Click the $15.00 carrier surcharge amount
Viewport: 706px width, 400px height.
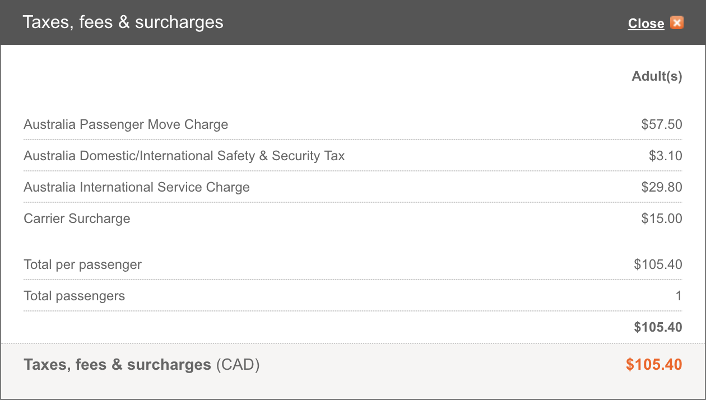(662, 218)
